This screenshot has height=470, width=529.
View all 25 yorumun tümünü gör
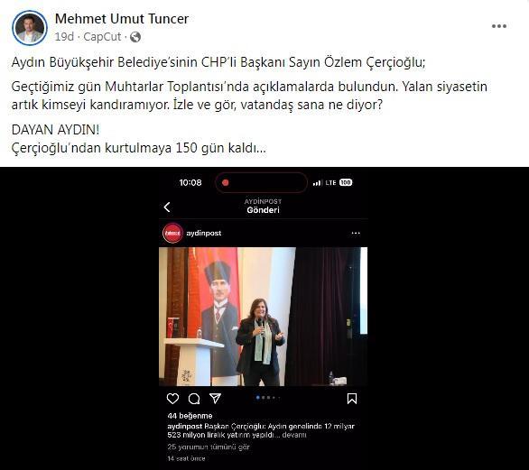click(x=209, y=447)
